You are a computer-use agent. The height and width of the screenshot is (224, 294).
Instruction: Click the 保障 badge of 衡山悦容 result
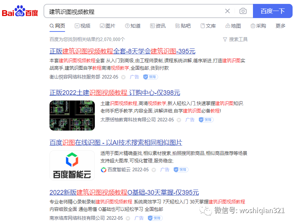151,77
